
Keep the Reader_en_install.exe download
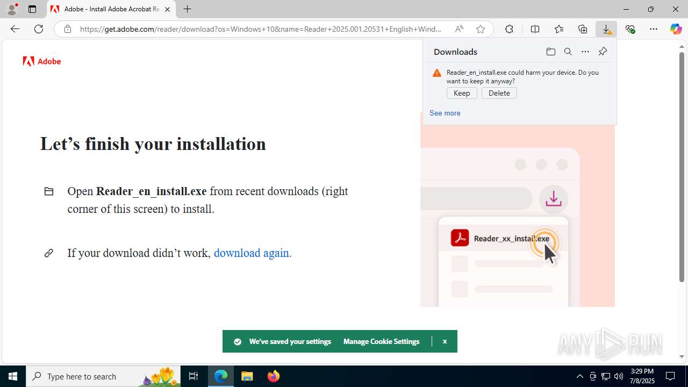point(462,93)
